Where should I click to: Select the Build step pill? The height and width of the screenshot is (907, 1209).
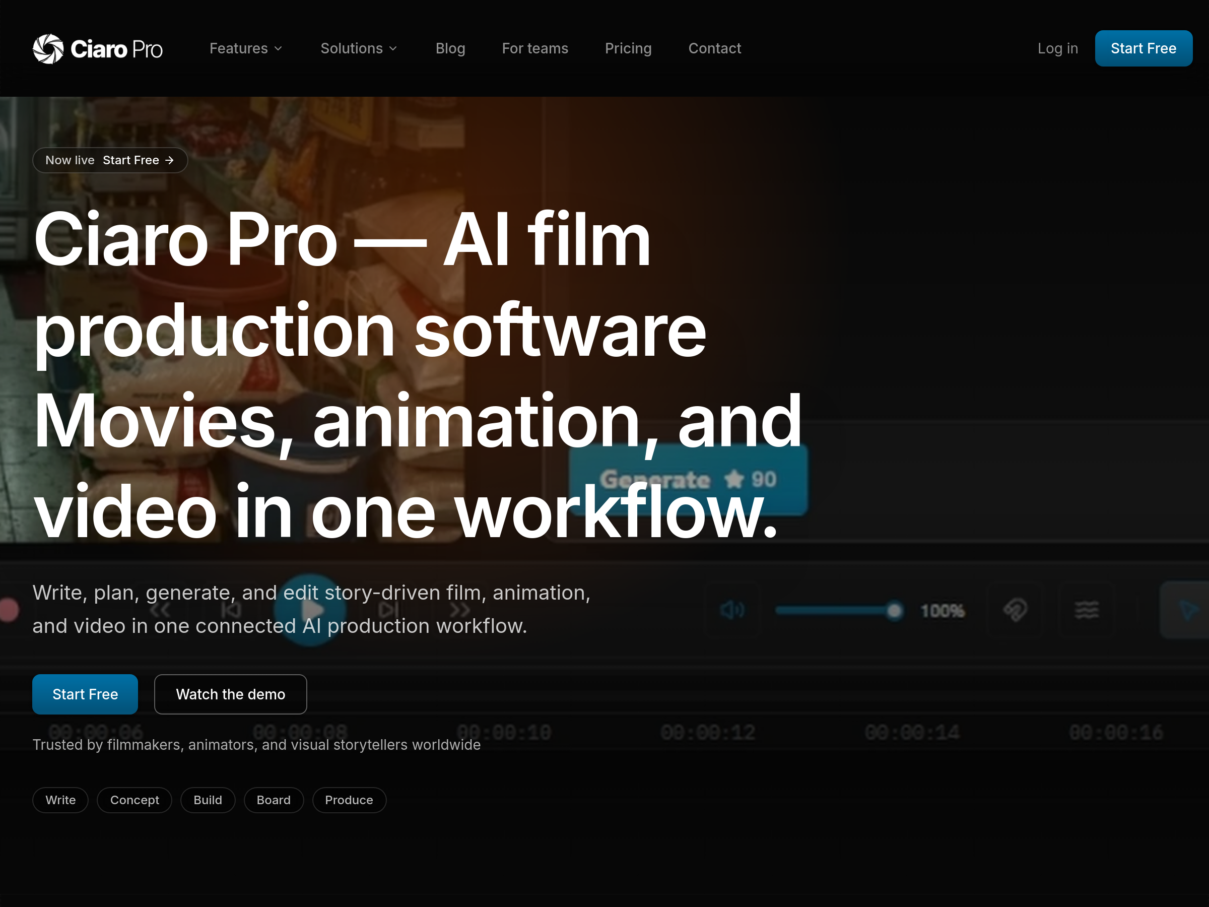(208, 800)
